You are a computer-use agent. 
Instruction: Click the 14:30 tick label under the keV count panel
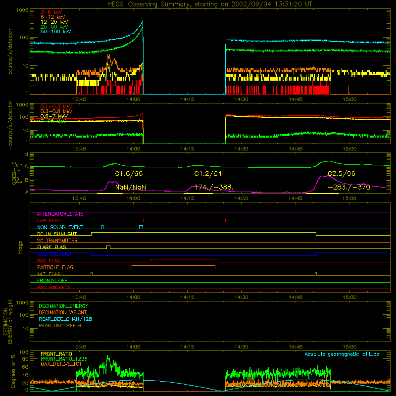tap(241, 99)
